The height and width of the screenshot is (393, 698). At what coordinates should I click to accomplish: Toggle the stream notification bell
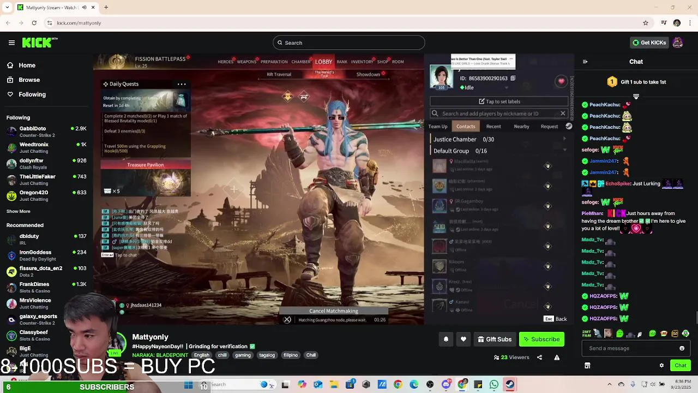point(446,339)
